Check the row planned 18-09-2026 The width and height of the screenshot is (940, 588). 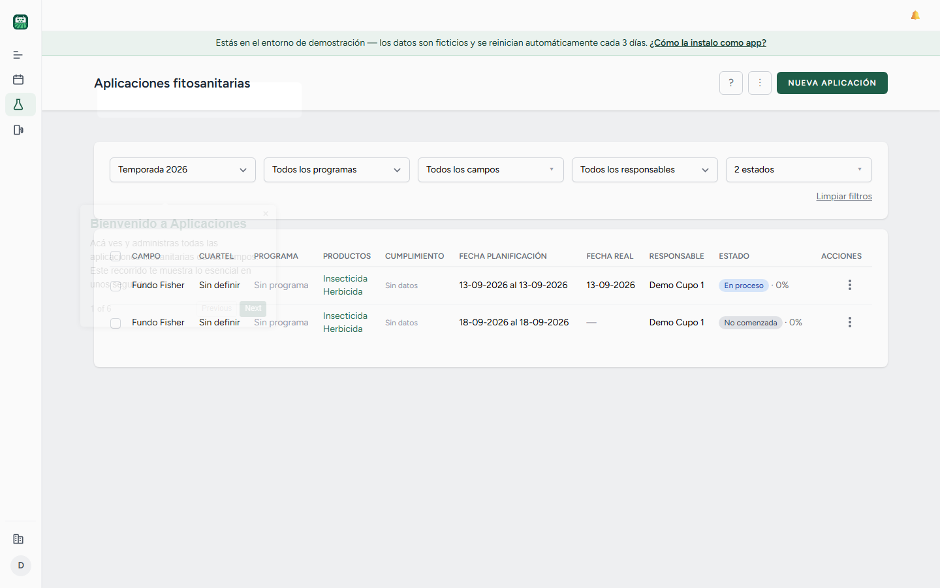116,323
